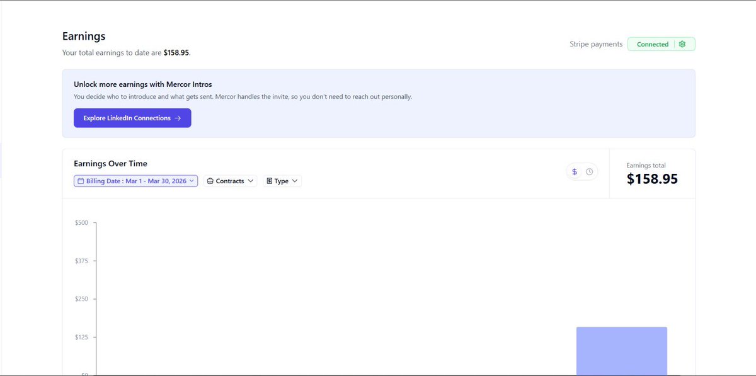Click the calendar icon in Billing Date filter
The image size is (756, 376).
pos(81,181)
